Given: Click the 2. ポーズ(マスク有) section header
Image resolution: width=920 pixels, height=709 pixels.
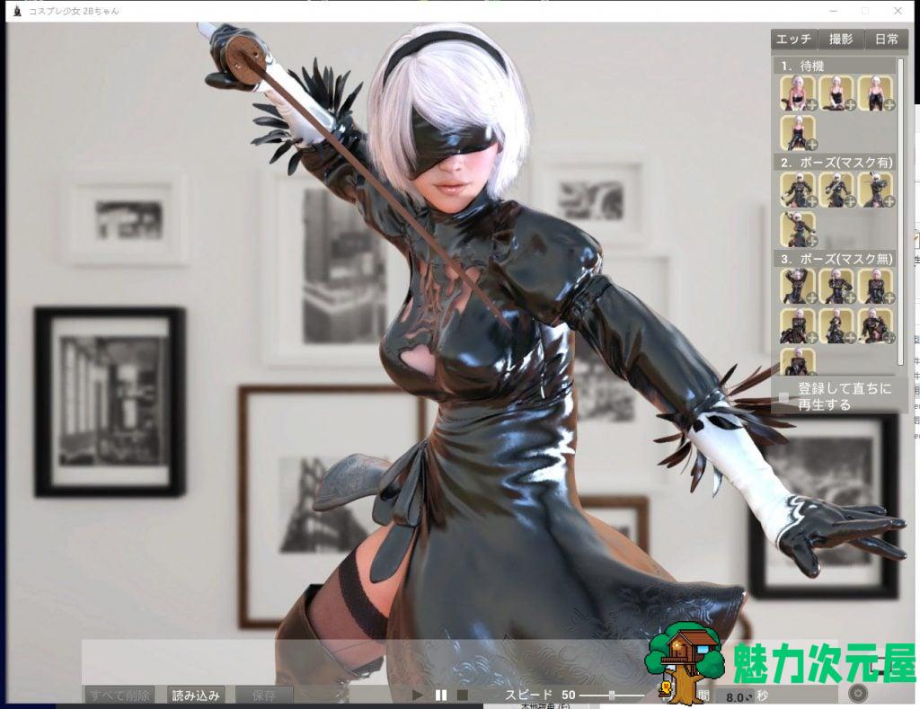Looking at the screenshot, I should point(836,162).
